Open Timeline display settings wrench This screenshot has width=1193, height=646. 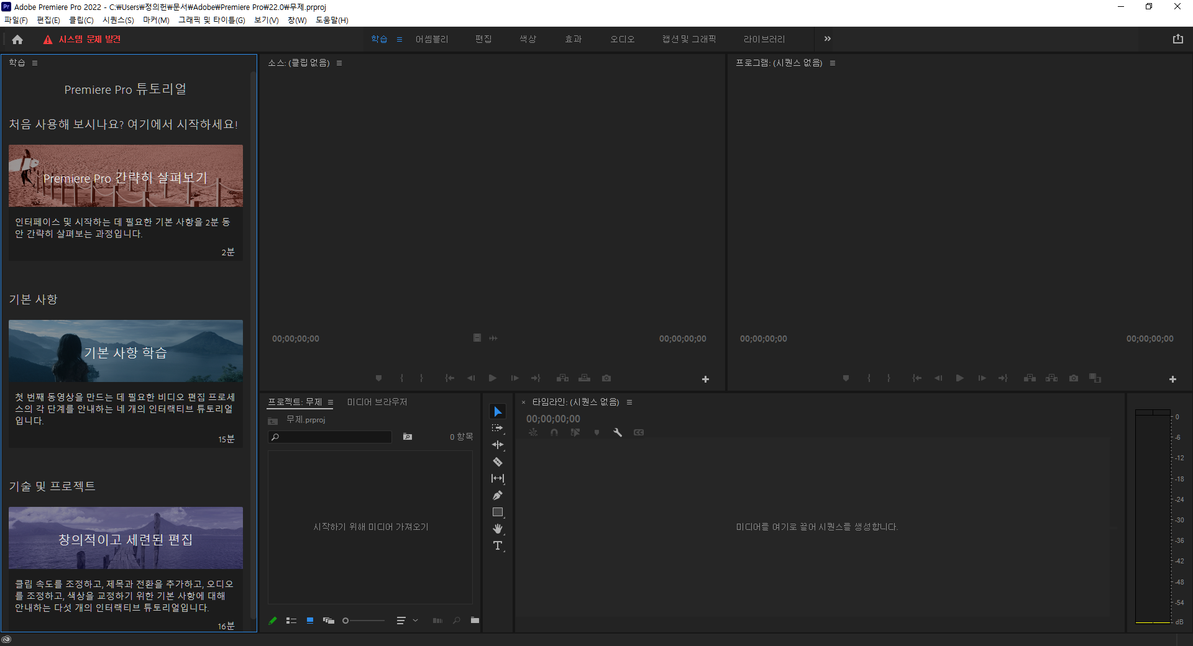point(618,432)
